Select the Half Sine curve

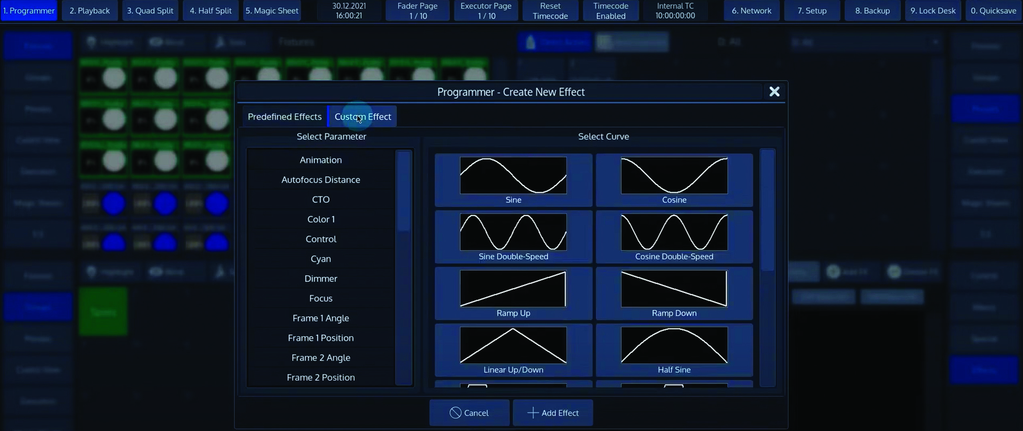point(674,350)
